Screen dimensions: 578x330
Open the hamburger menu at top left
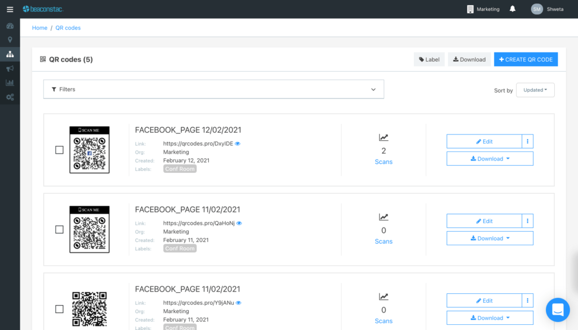coord(9,9)
